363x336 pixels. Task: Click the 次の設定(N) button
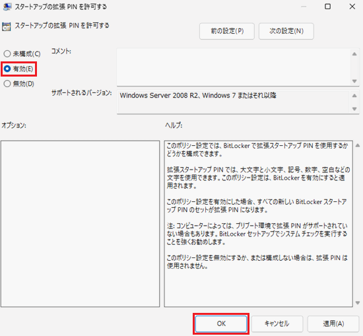[286, 31]
